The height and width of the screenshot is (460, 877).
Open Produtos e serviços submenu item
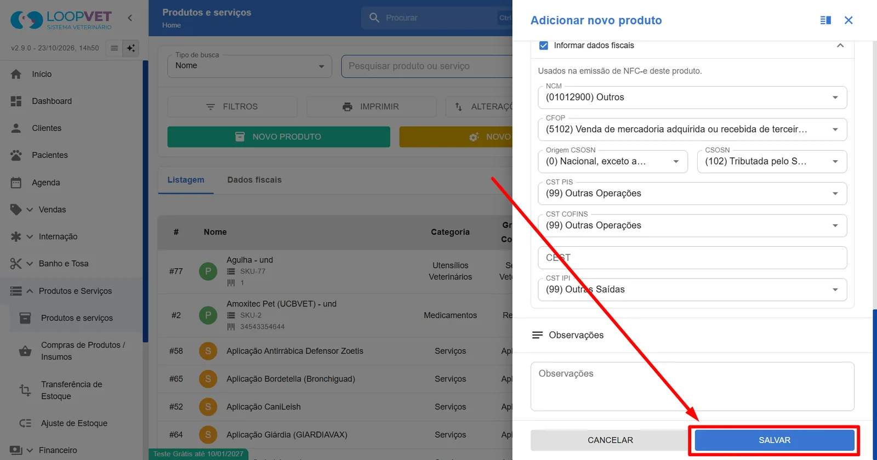tap(76, 318)
